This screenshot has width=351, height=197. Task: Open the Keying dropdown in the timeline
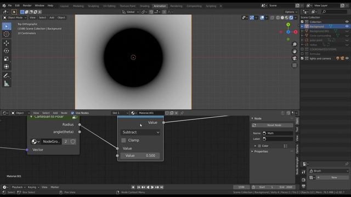(33, 187)
